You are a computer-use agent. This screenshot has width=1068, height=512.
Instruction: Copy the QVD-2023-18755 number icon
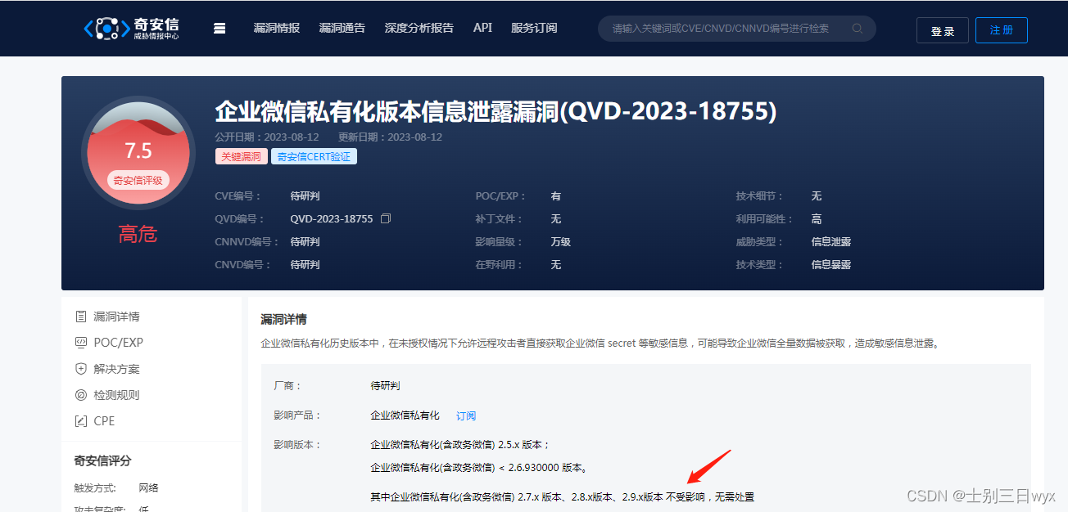pos(387,218)
